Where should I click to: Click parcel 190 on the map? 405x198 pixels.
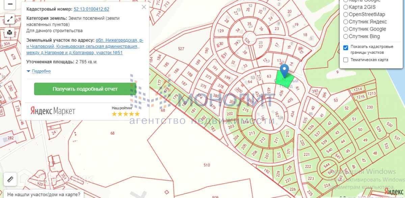[207, 51]
